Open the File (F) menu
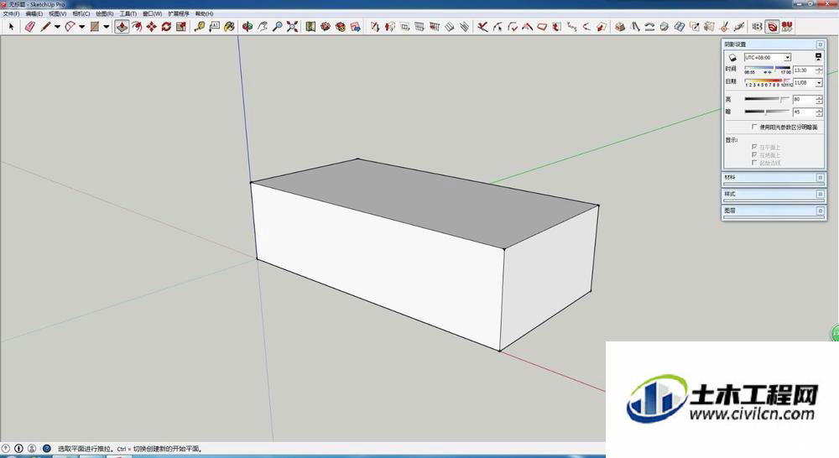The width and height of the screenshot is (839, 458). point(11,13)
